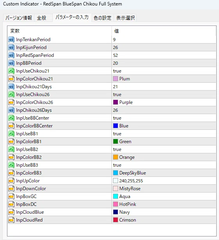
Task: Open the バージョン情報 tab
Action: [19, 18]
